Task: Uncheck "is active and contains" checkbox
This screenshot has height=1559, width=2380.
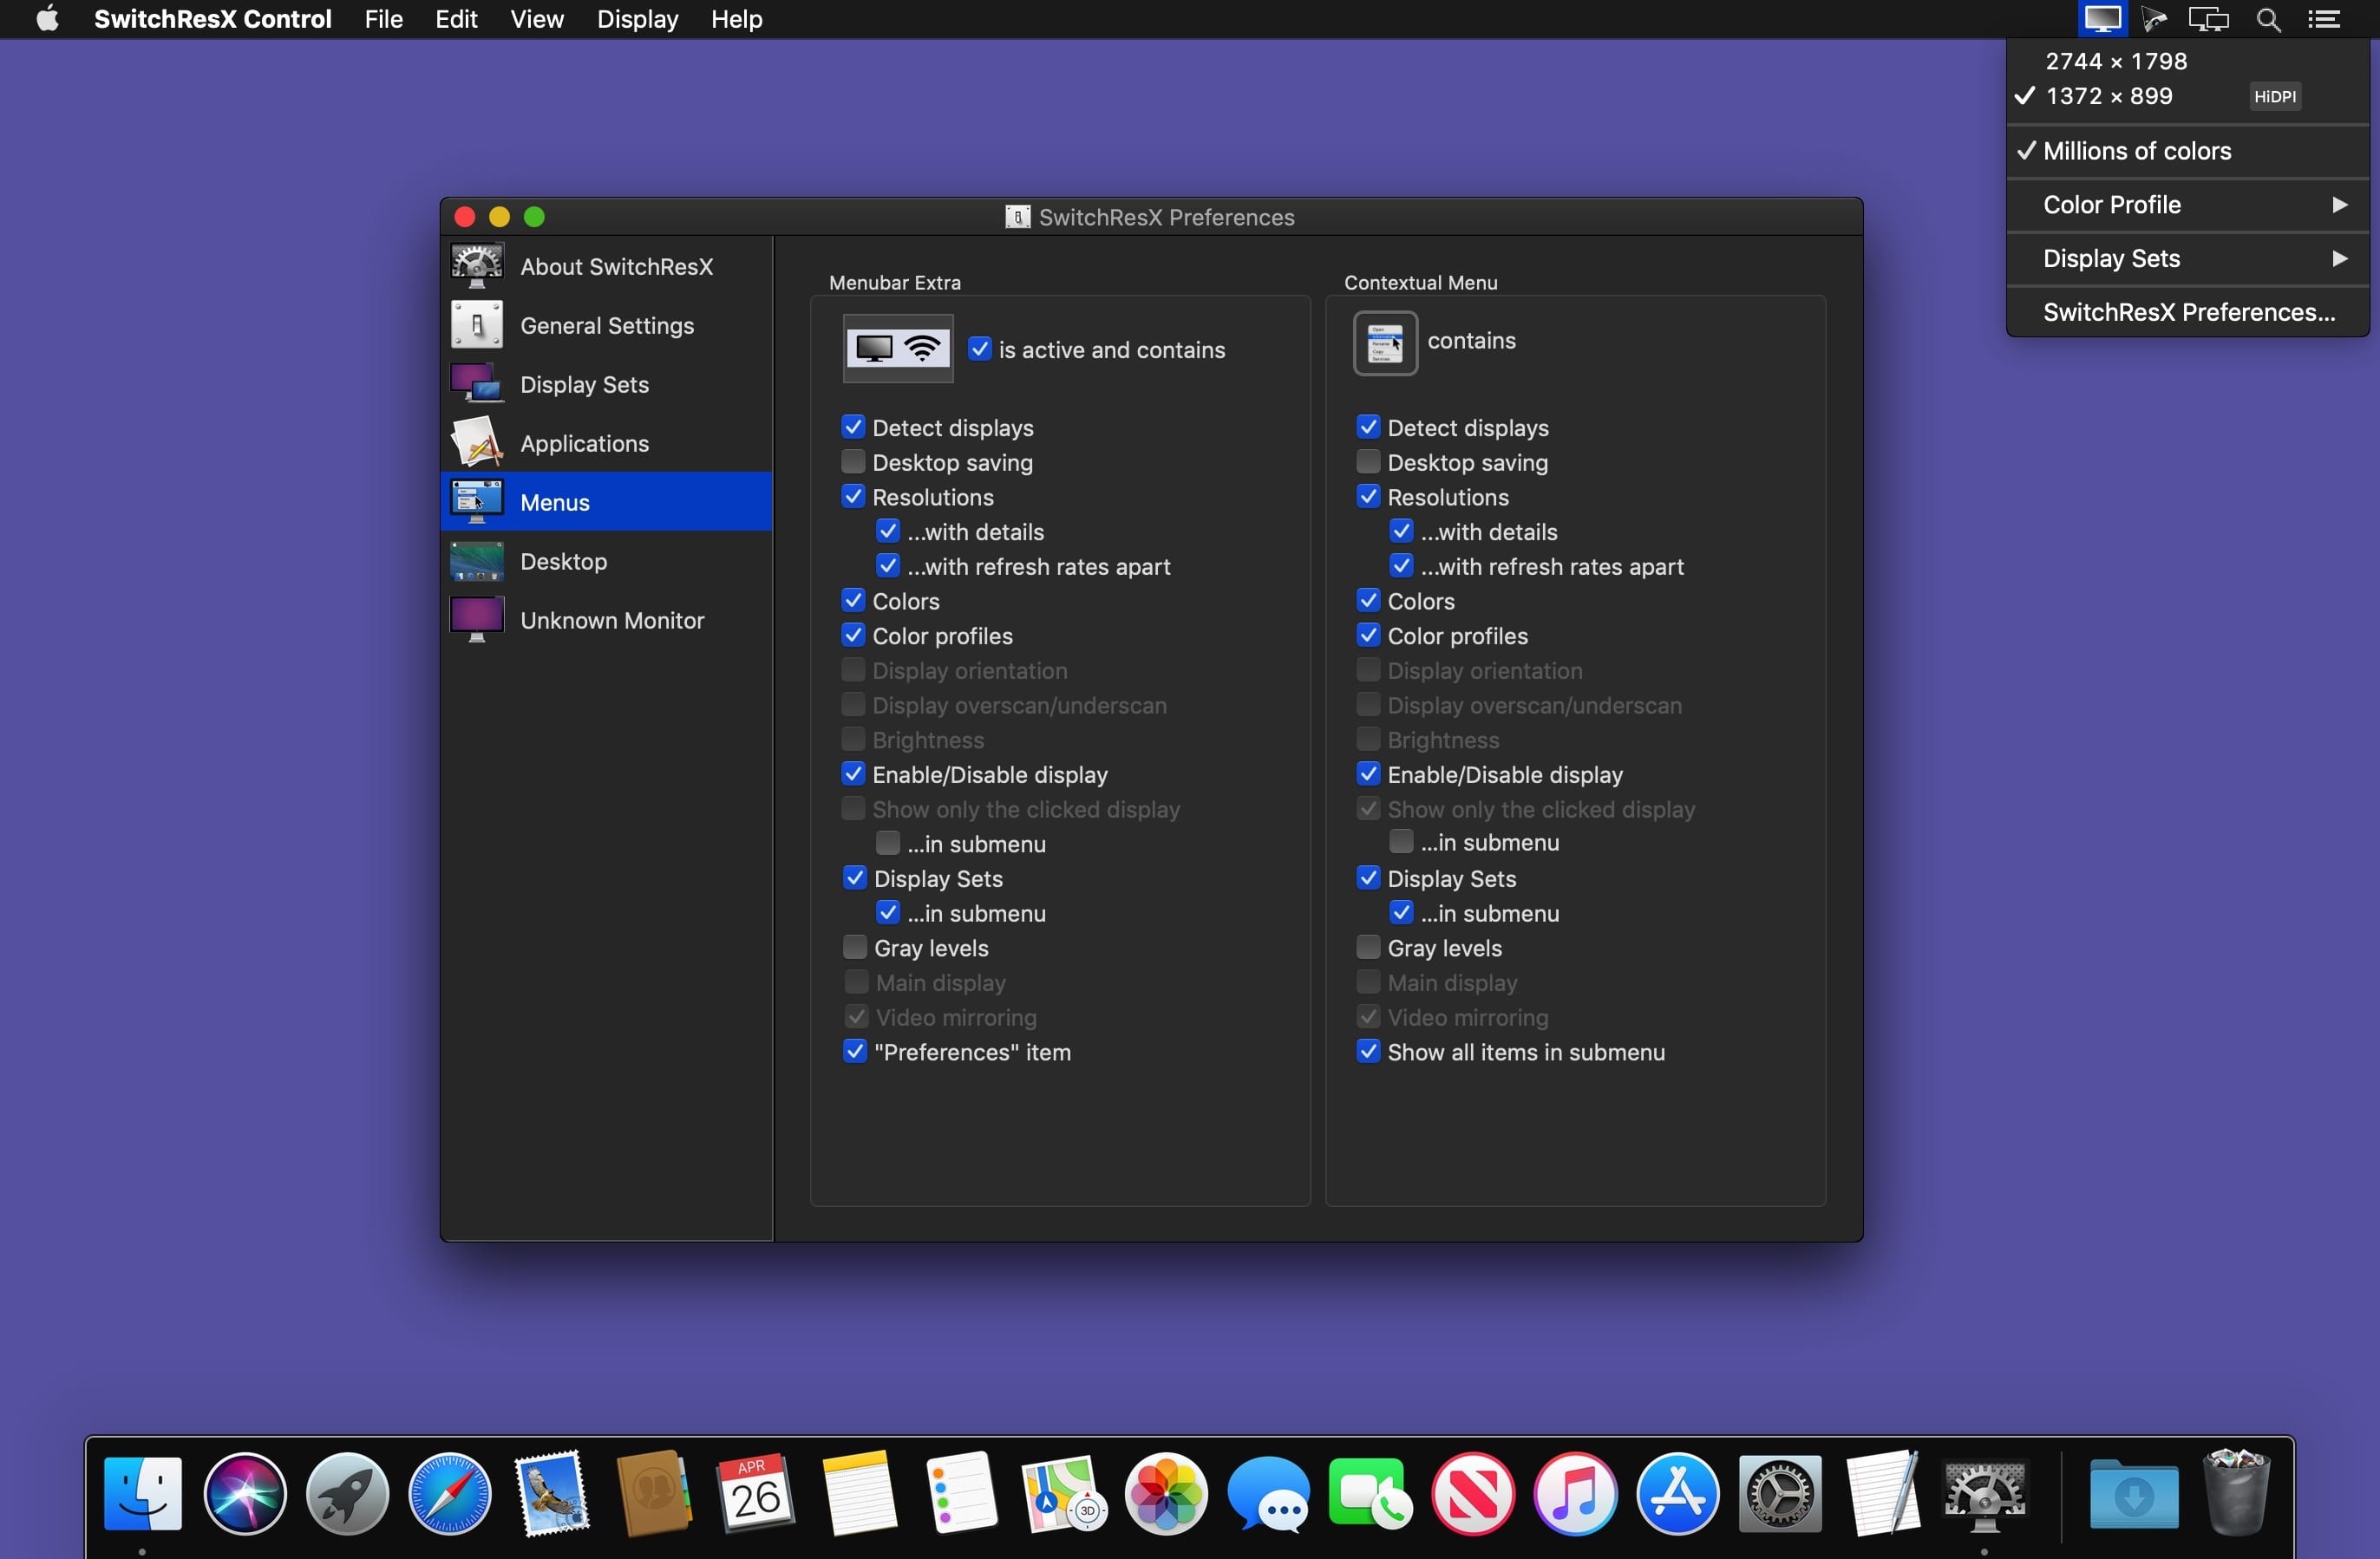Action: pyautogui.click(x=980, y=349)
